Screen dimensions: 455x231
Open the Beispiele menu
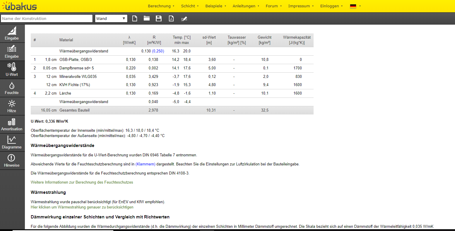point(216,6)
